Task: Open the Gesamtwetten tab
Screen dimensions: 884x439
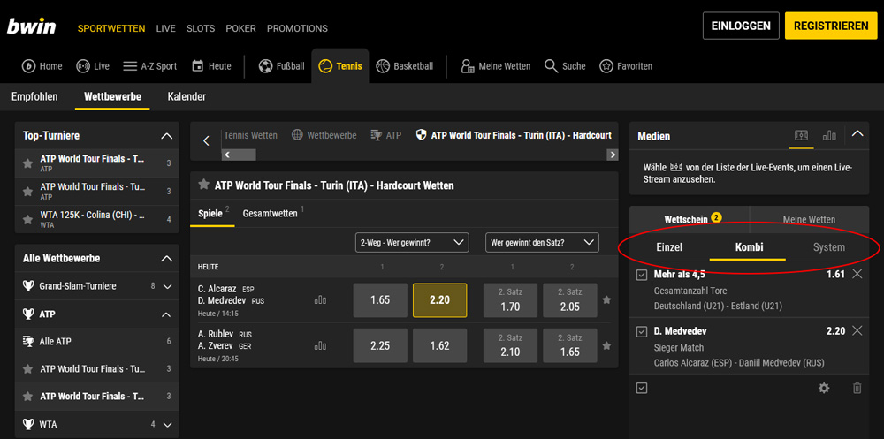Action: click(x=270, y=214)
